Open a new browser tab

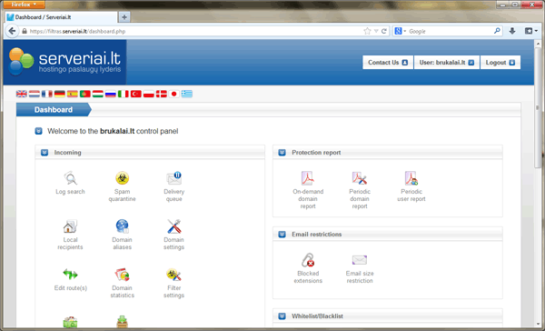click(124, 17)
